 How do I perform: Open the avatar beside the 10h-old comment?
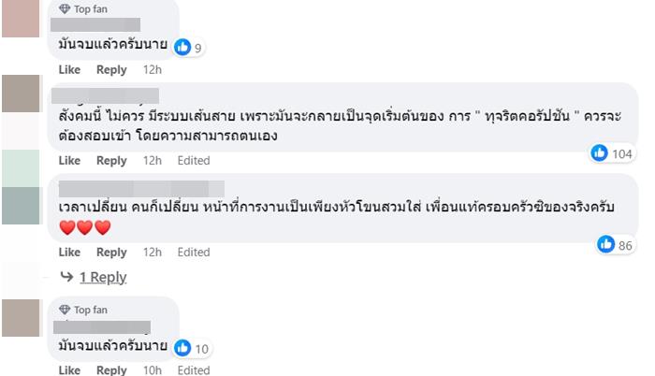coord(21,317)
